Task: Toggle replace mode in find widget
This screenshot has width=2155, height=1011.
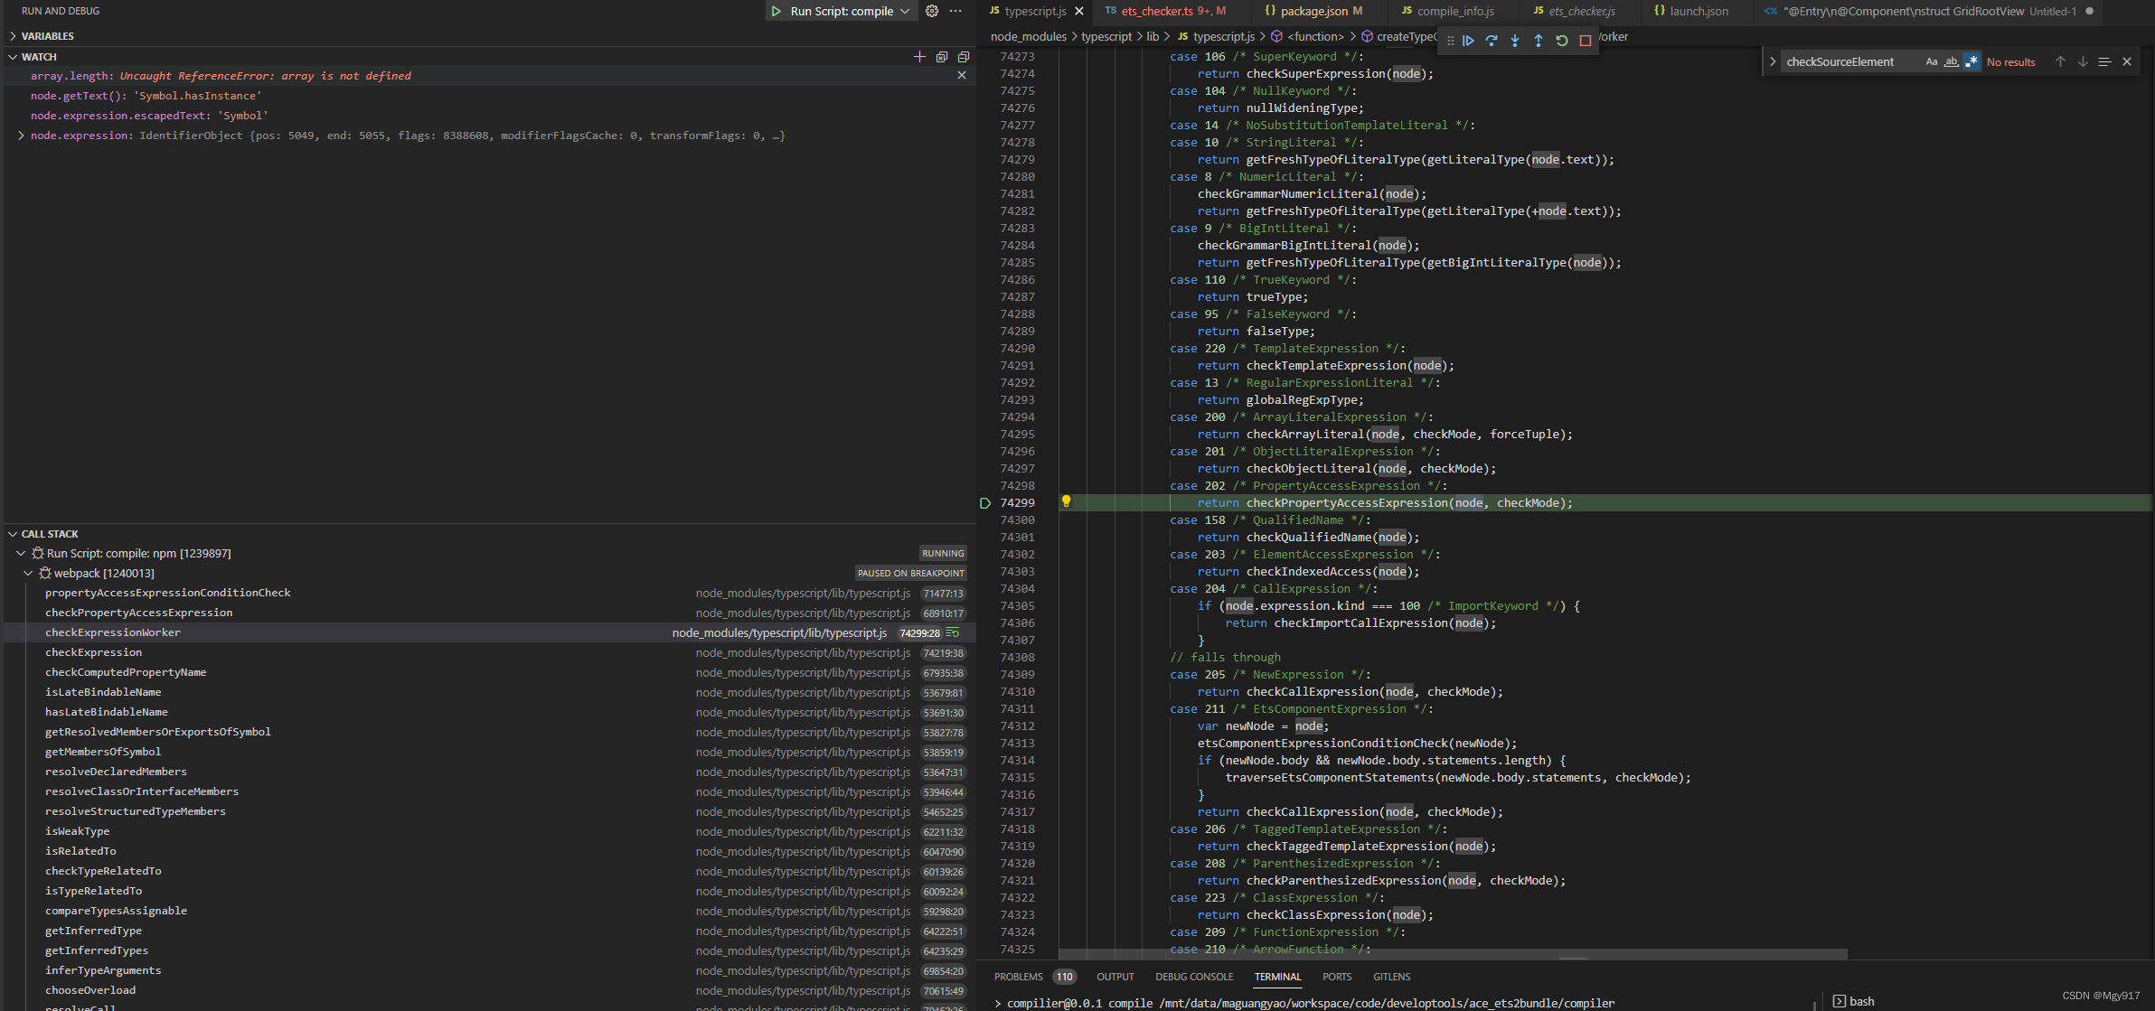Action: (x=1773, y=61)
